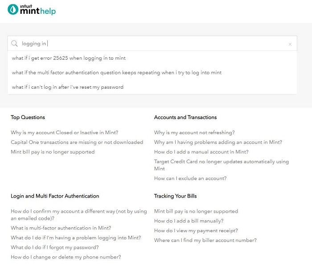Click the 'logging in' search field
Image resolution: width=312 pixels, height=279 pixels.
tap(152, 44)
